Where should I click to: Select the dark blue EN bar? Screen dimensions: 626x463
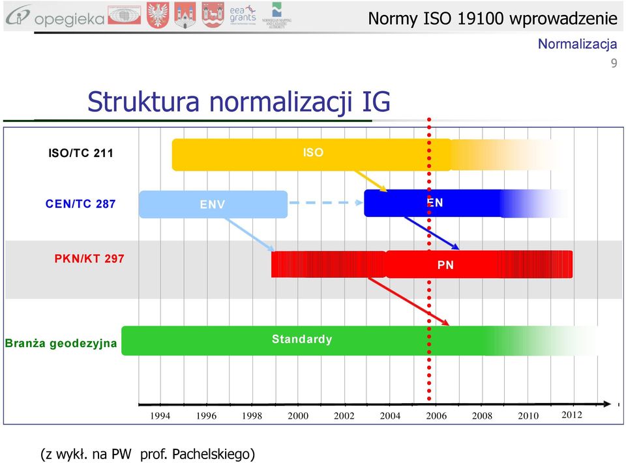click(465, 203)
